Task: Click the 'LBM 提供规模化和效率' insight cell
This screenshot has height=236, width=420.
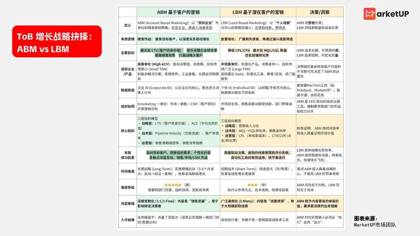Action: [319, 155]
